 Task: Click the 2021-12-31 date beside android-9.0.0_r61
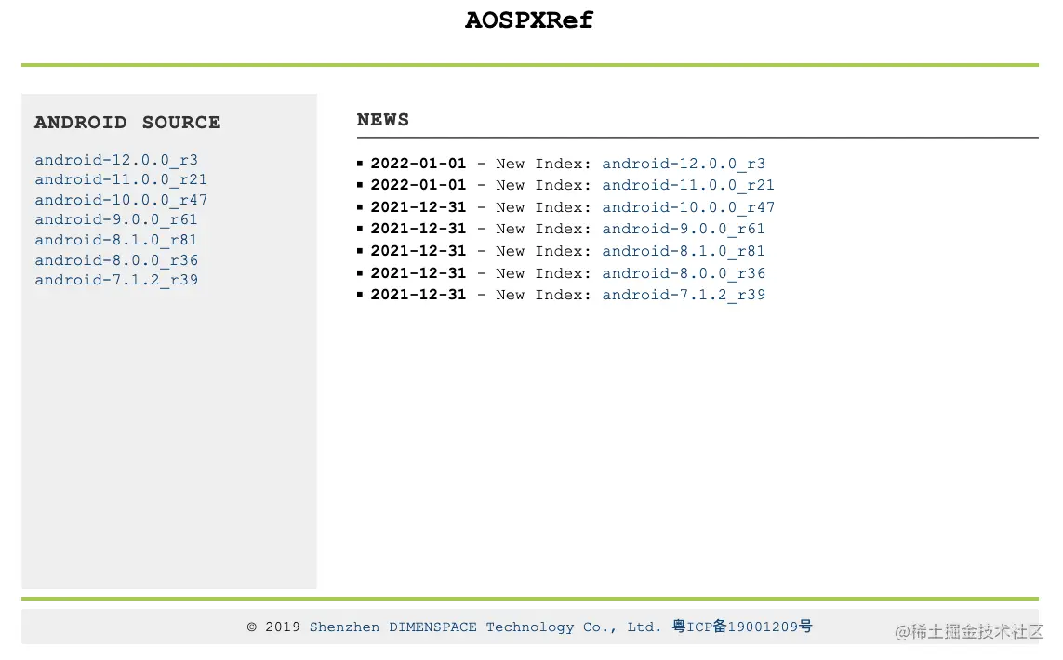[x=419, y=229]
